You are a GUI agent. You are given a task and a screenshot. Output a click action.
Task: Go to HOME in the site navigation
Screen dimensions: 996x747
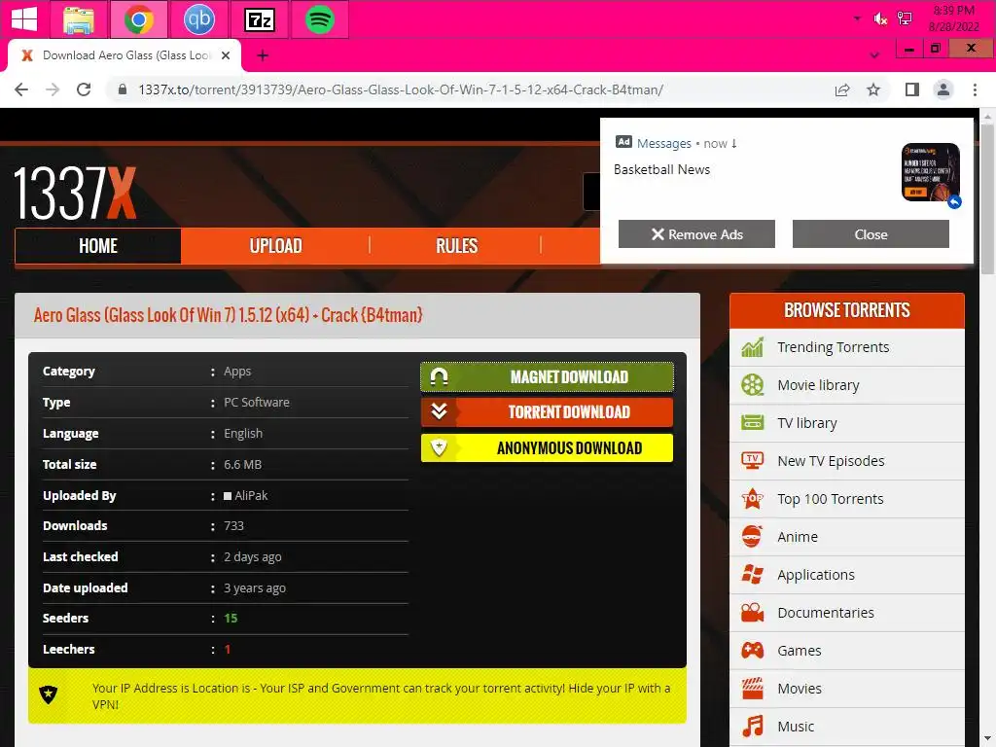pyautogui.click(x=98, y=246)
